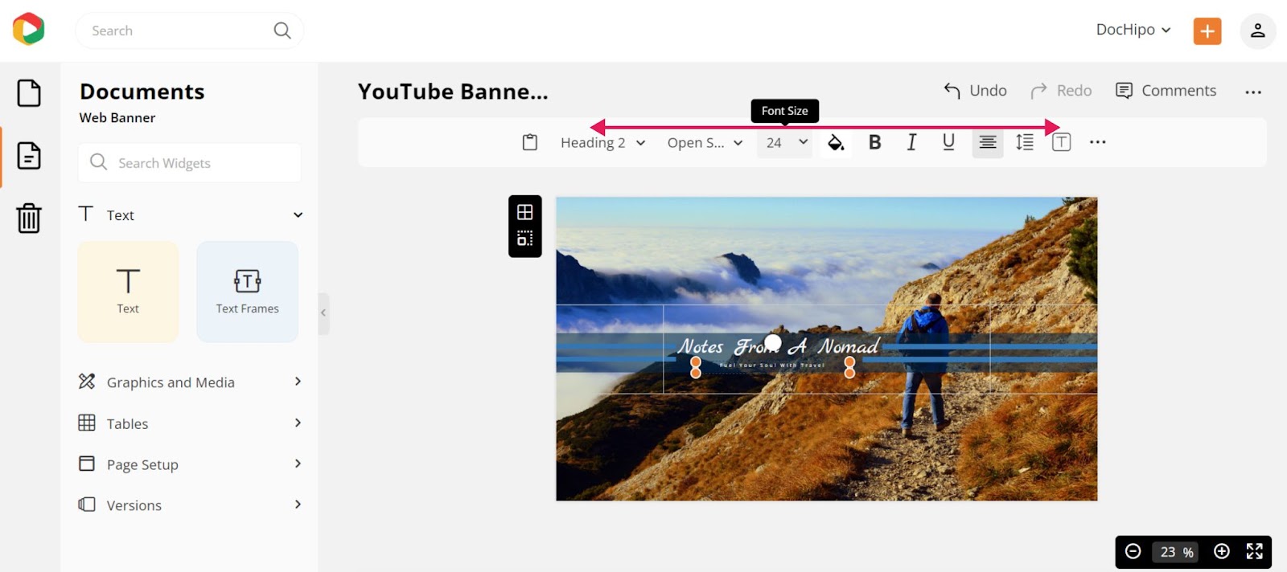Toggle underline formatting
This screenshot has width=1287, height=572.
[x=948, y=142]
